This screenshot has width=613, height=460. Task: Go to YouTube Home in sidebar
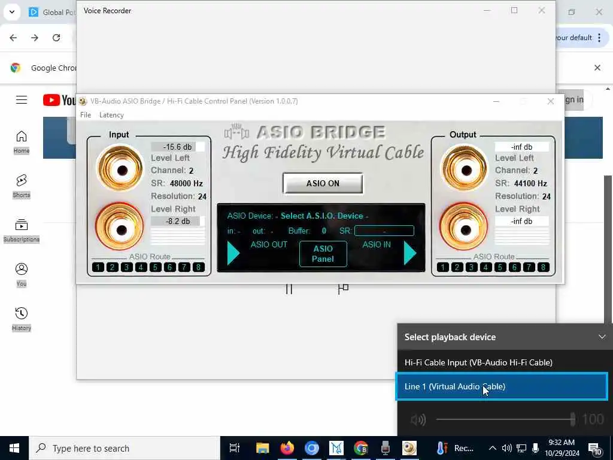[x=22, y=141]
